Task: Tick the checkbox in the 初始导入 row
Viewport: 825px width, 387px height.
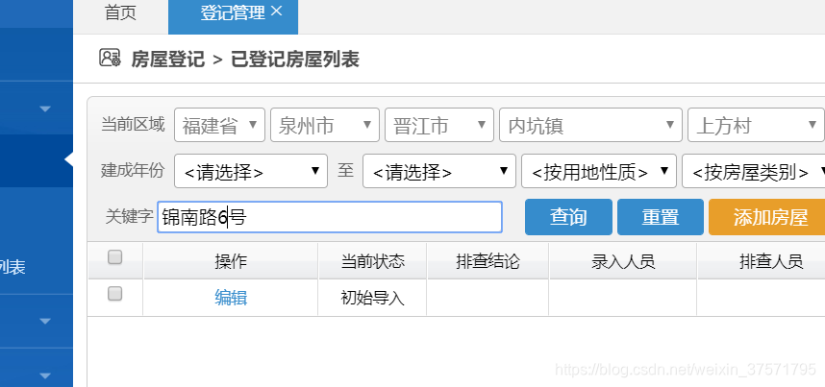Action: [x=114, y=294]
